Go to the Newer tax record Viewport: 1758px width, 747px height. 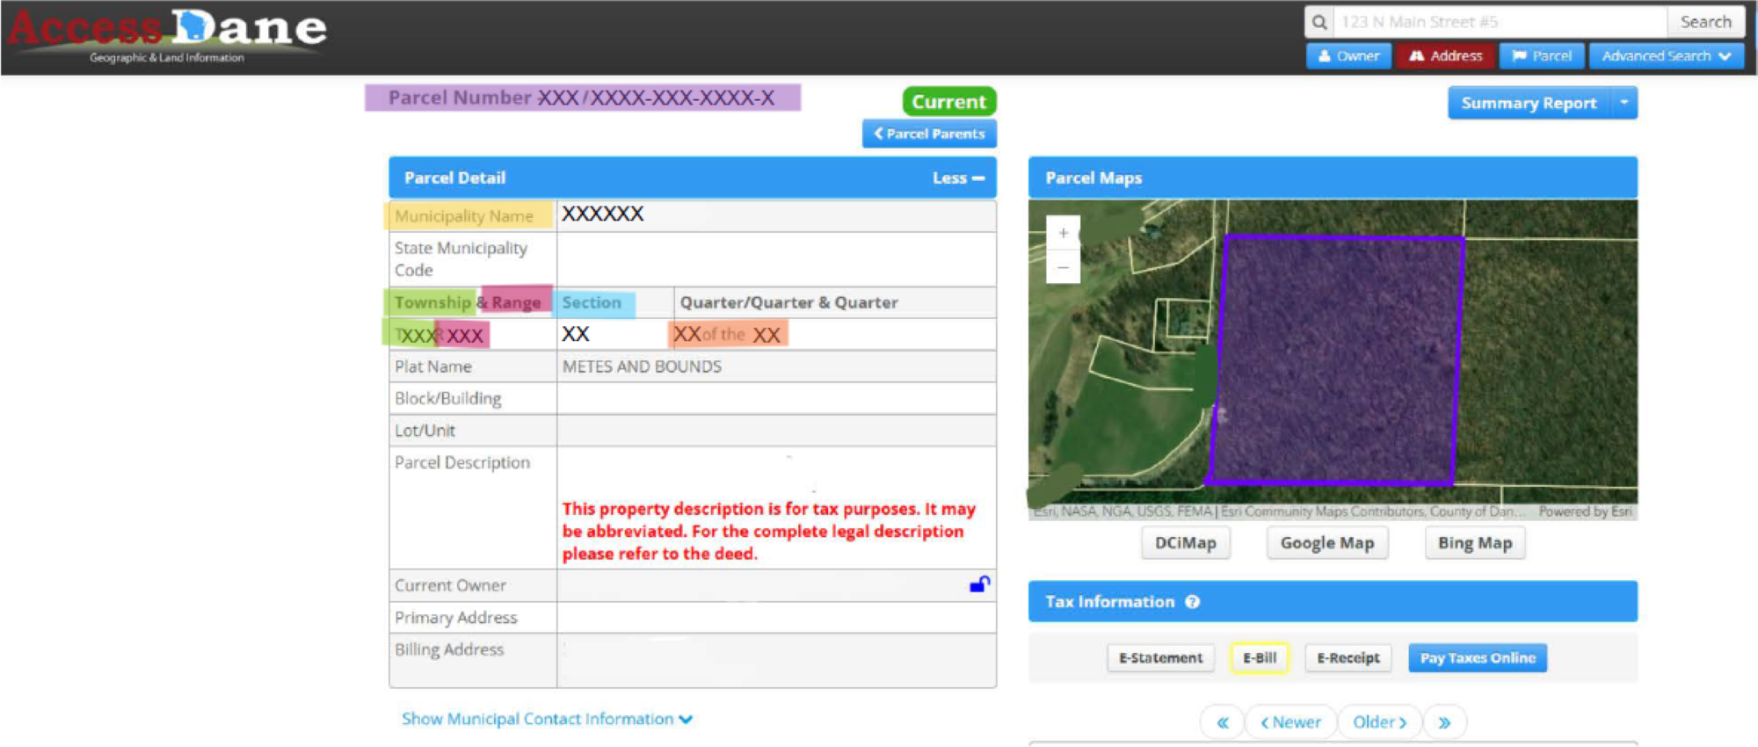pos(1290,722)
